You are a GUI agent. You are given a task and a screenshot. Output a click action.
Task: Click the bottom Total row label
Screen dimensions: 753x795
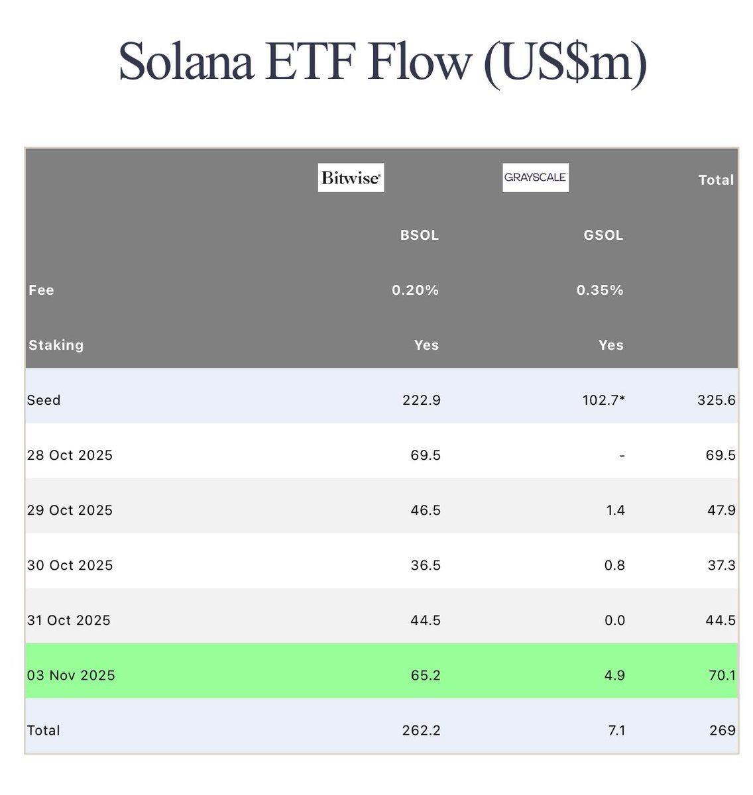coord(44,730)
